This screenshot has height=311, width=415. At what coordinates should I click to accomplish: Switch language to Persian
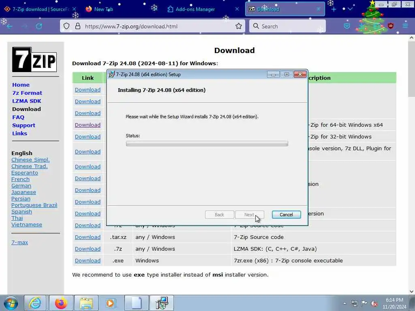21,198
